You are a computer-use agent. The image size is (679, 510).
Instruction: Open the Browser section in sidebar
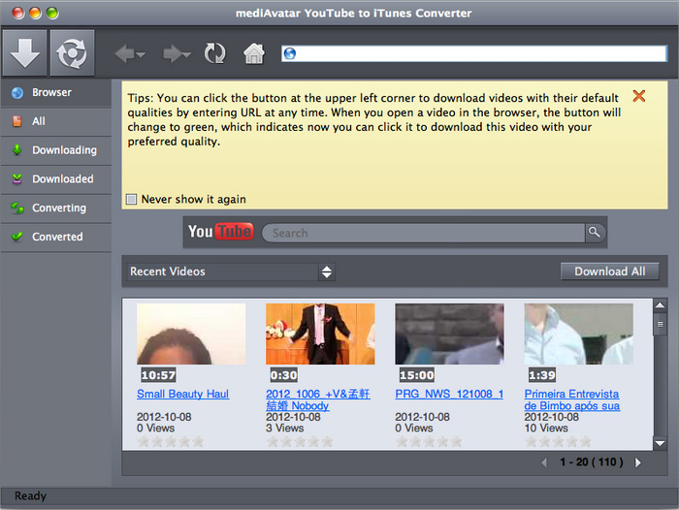[56, 93]
